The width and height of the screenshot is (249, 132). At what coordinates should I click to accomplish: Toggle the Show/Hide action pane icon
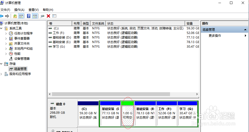click(35, 16)
